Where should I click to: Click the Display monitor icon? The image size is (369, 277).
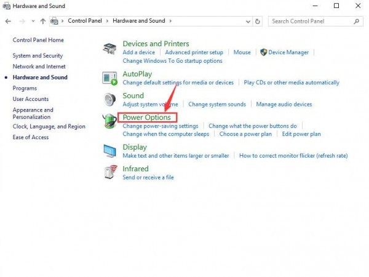pos(110,151)
